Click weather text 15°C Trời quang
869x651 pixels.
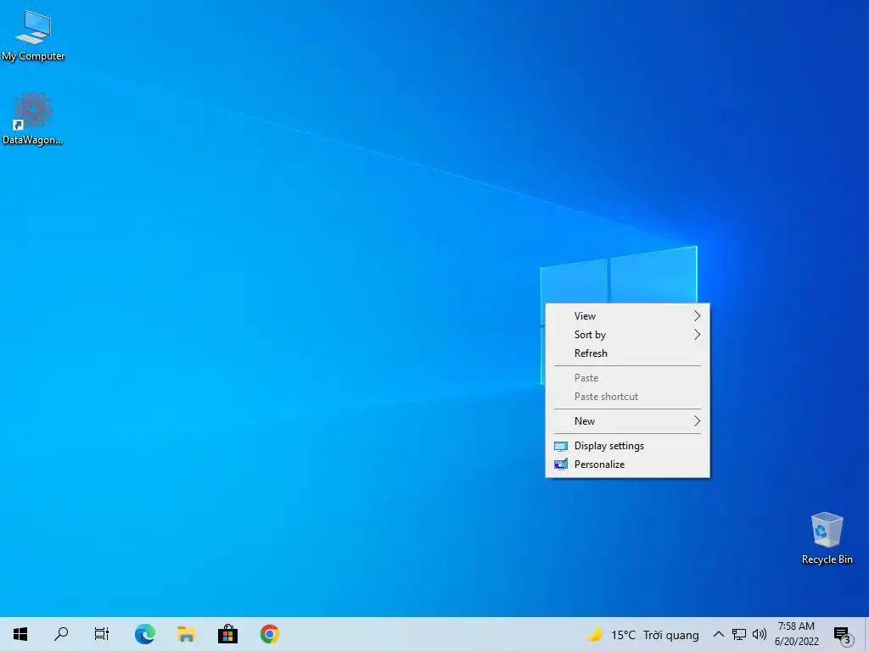click(x=654, y=635)
